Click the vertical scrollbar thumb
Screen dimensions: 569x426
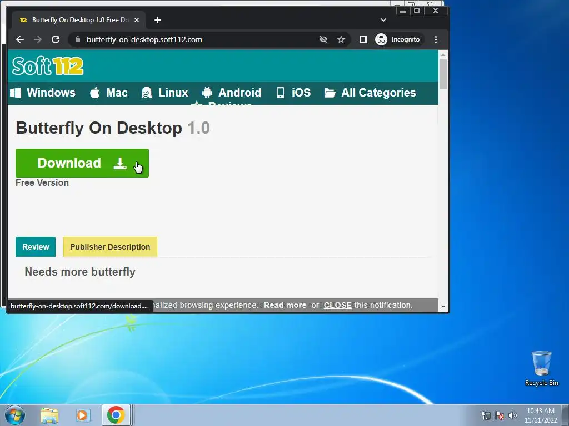click(x=443, y=74)
